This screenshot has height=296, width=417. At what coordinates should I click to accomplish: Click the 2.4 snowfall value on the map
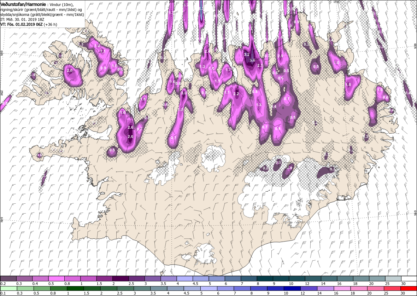207,51
